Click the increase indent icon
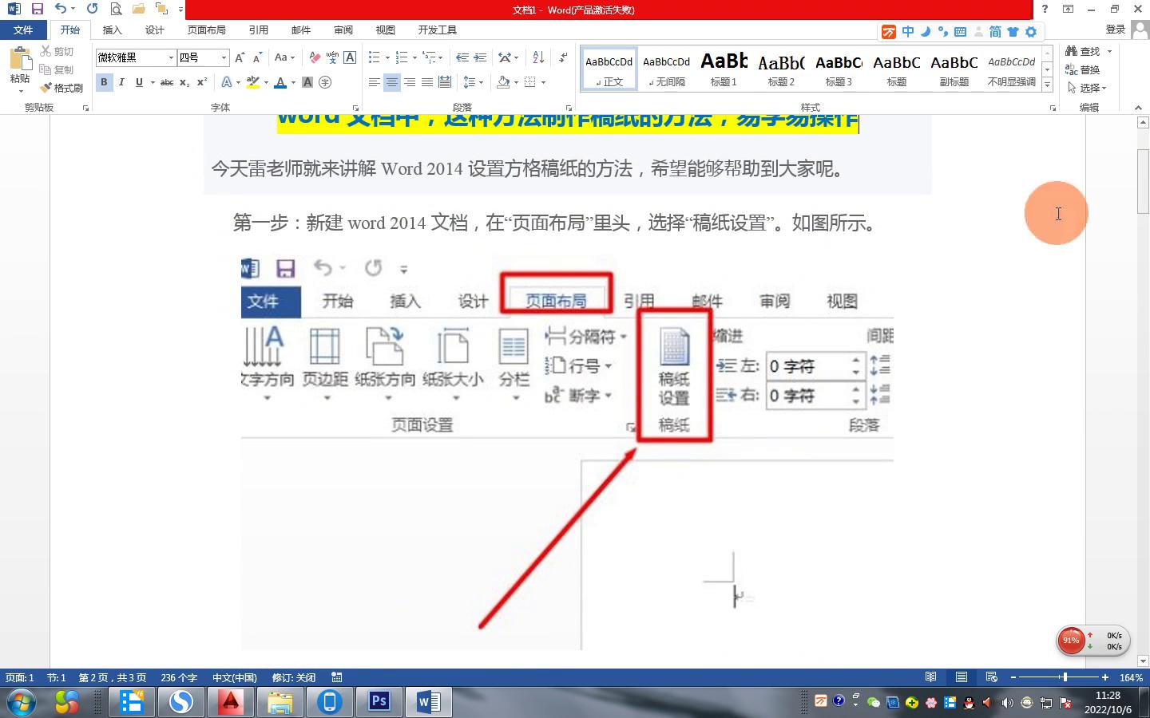Screen dimensions: 1150x718 click(480, 57)
